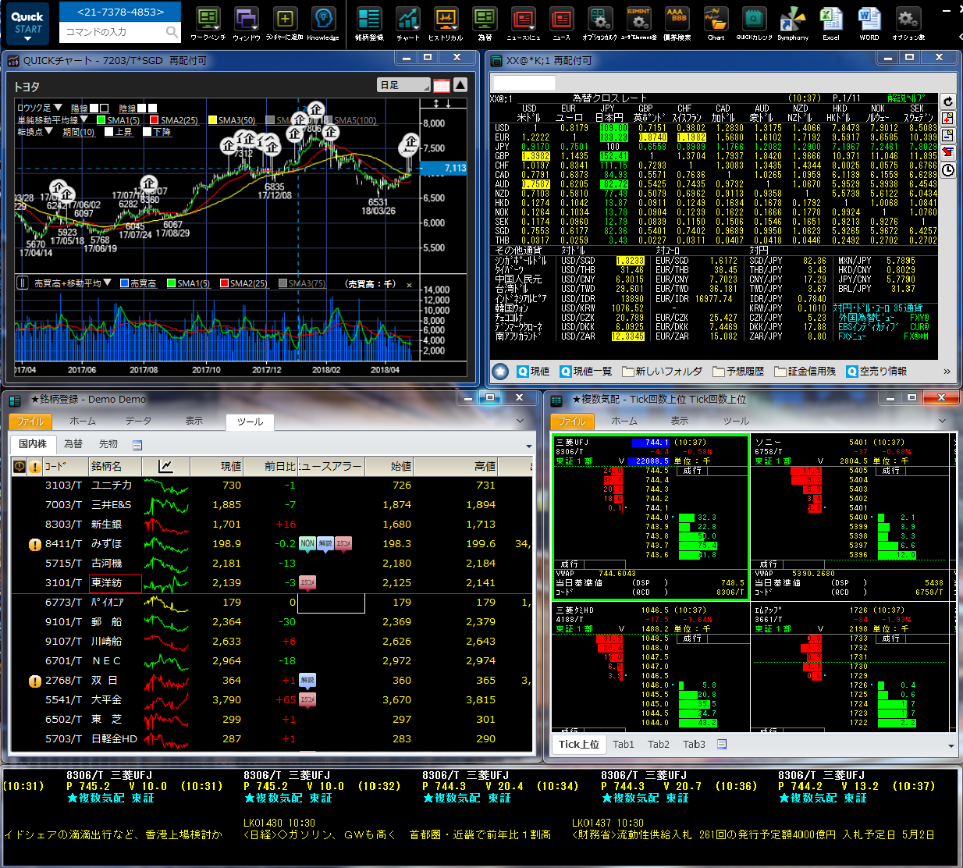This screenshot has width=963, height=868.
Task: Expand forex window favorites overflow chevron
Action: point(947,372)
